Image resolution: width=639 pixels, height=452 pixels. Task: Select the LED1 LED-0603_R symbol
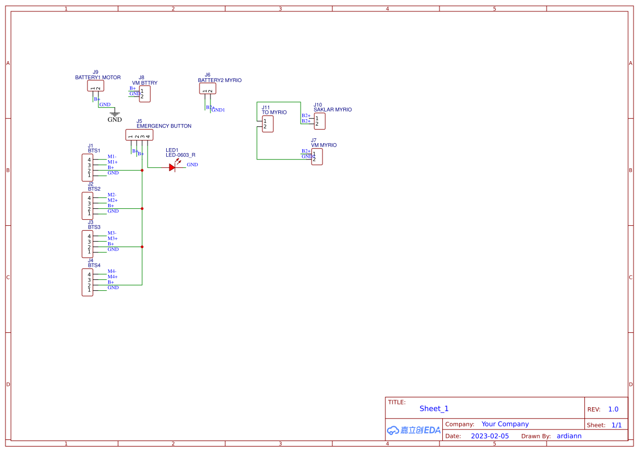pos(173,166)
